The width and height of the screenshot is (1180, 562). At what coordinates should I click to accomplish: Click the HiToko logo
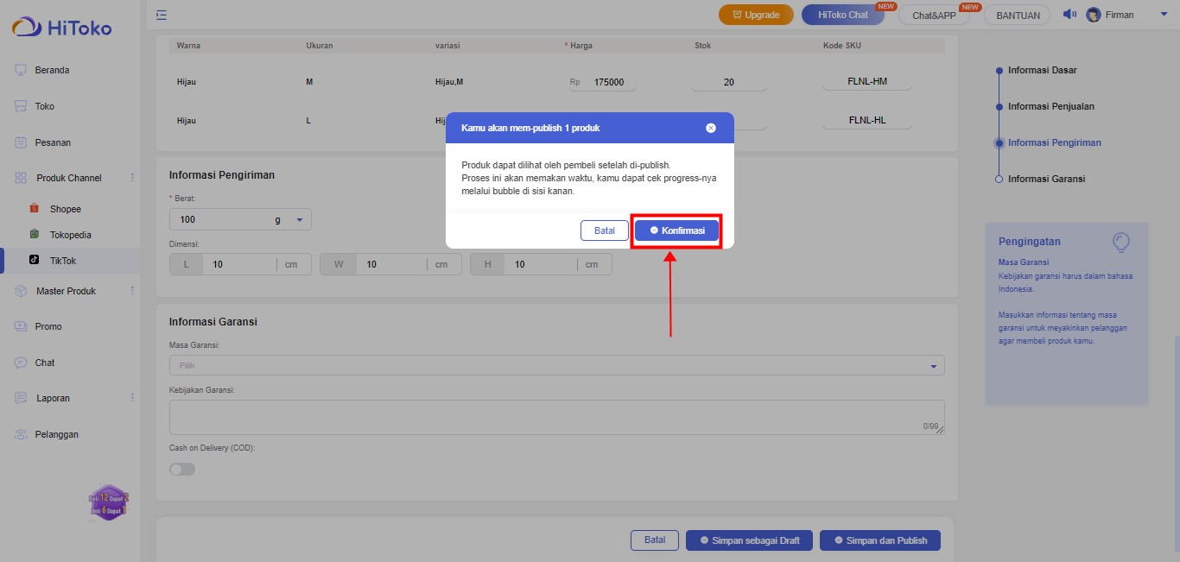point(62,28)
